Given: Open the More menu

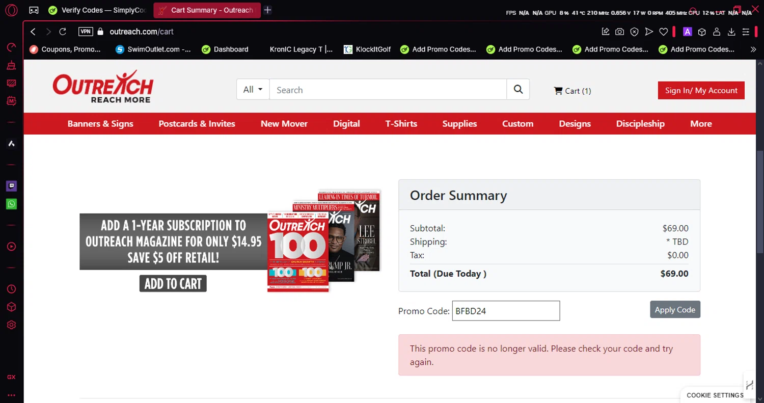Looking at the screenshot, I should click(701, 124).
